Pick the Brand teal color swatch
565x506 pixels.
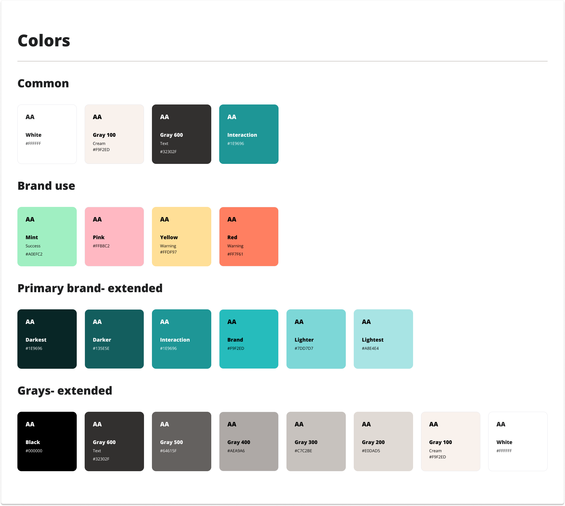249,339
